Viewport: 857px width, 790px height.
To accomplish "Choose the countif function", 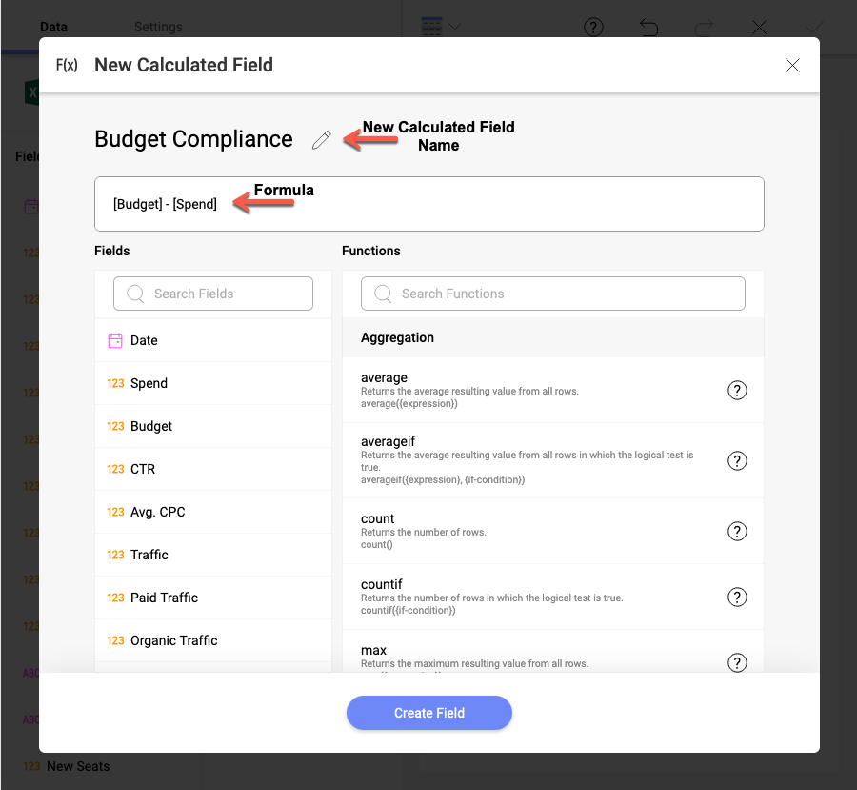I will click(382, 584).
